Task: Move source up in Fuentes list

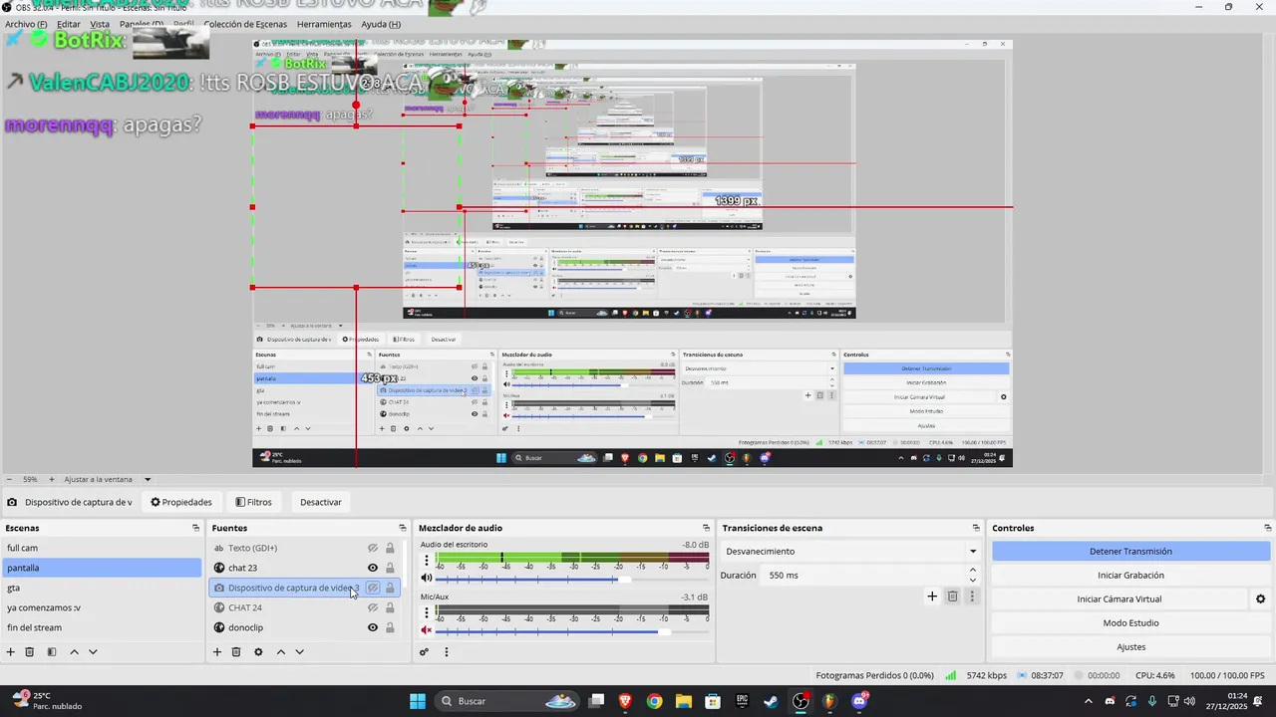Action: pos(281,652)
